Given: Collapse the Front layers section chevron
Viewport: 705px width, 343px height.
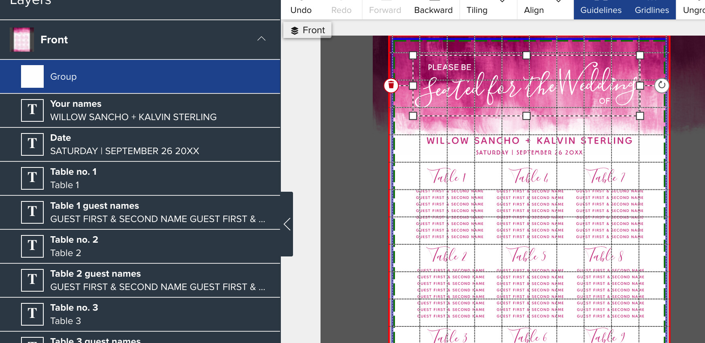Looking at the screenshot, I should (x=261, y=39).
